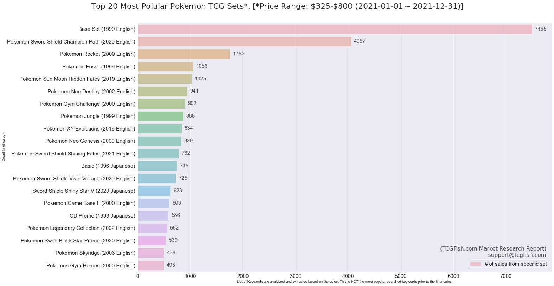The width and height of the screenshot is (554, 286).
Task: Click the TCGFish.com Market Research Report text
Action: pos(493,248)
